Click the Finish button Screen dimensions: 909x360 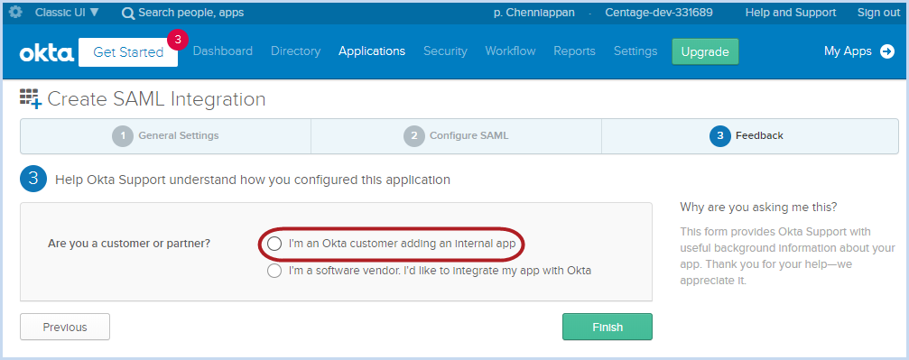(x=607, y=327)
